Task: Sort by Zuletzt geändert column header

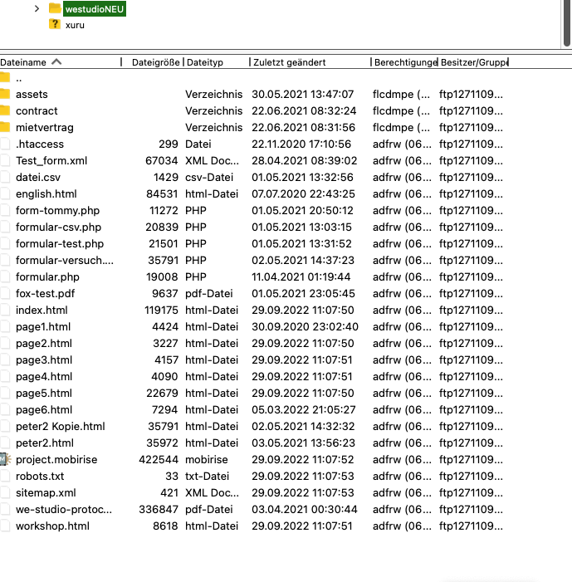Action: [x=291, y=62]
